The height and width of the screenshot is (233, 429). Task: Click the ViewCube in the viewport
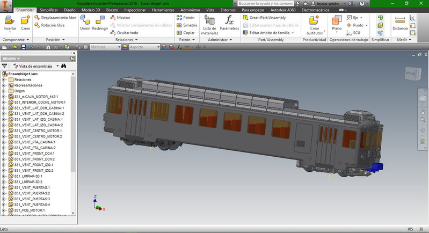pyautogui.click(x=412, y=74)
